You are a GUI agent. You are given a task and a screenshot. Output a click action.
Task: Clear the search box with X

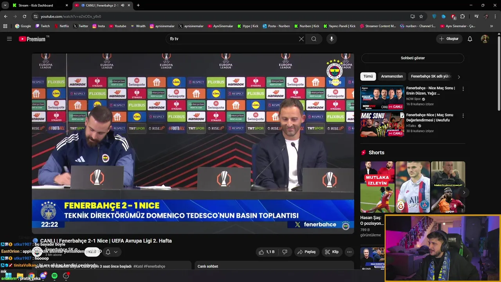(x=301, y=39)
